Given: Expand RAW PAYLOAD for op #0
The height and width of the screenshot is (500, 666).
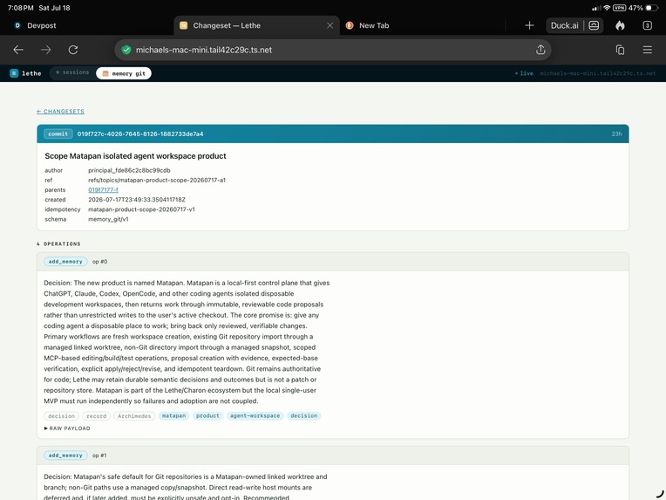Looking at the screenshot, I should point(67,428).
